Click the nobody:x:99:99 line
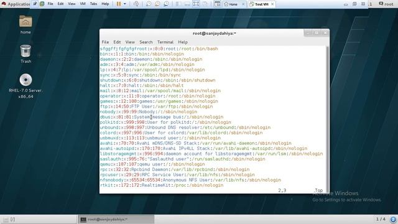Screen dimensions: 398x224 point(149,112)
